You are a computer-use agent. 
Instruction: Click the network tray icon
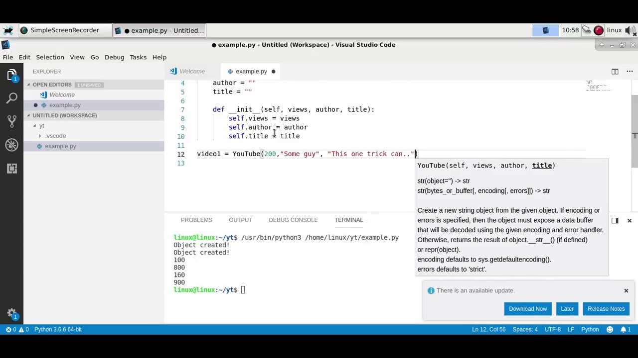click(586, 30)
